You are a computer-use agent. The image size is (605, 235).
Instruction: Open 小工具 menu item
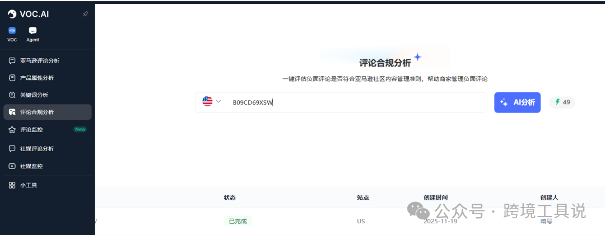coord(48,185)
